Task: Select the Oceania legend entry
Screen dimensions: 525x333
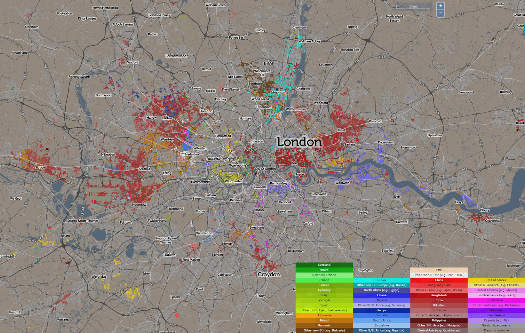Action: 496,321
